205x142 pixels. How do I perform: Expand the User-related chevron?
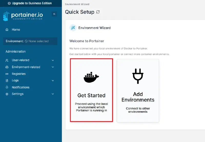pyautogui.click(x=53, y=60)
